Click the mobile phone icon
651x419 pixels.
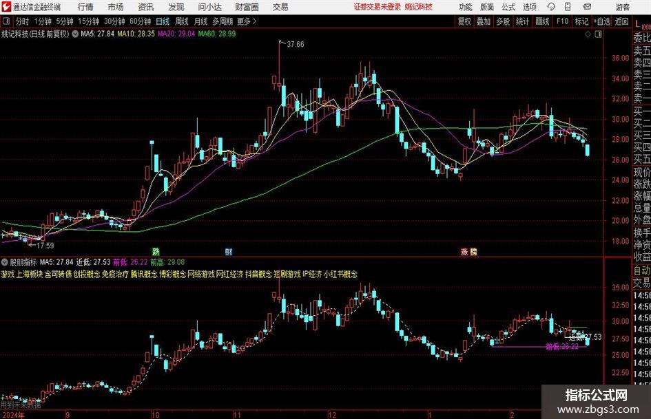click(x=568, y=7)
